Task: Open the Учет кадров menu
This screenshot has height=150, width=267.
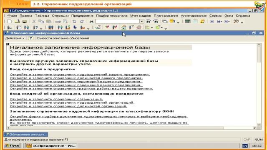Action: tap(141, 16)
